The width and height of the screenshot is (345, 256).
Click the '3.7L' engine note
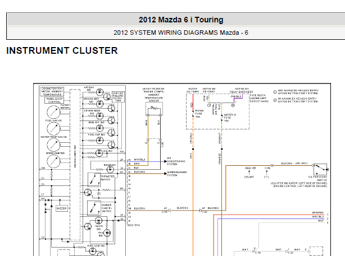pyautogui.click(x=266, y=177)
